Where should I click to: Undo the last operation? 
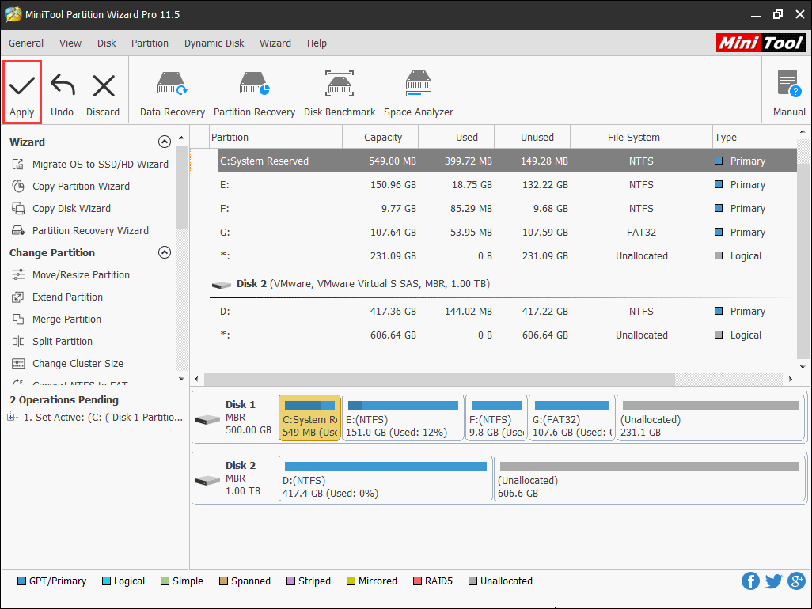pos(63,95)
